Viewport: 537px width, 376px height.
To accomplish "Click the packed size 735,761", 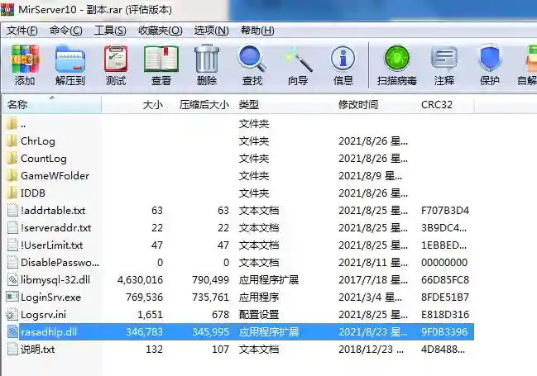I will (x=210, y=297).
